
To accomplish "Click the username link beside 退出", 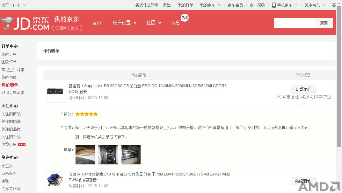I will [148, 5].
